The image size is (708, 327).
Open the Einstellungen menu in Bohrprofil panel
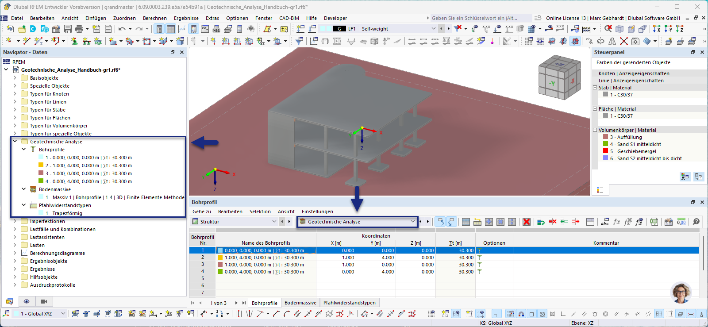click(317, 212)
